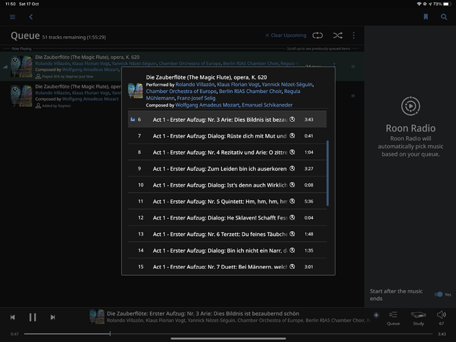Click the popup album cover thumbnail
The width and height of the screenshot is (456, 342).
(x=136, y=90)
